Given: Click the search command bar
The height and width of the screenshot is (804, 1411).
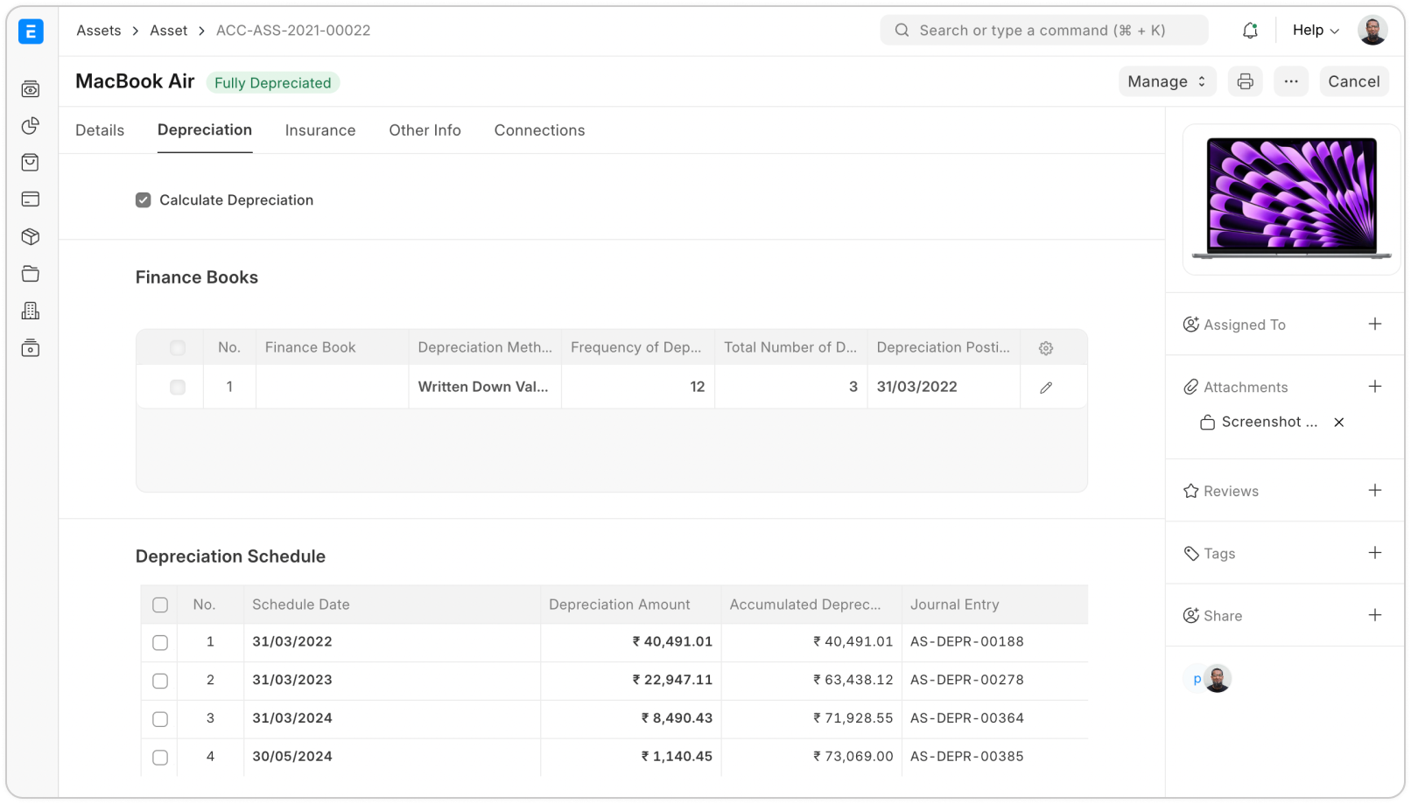Looking at the screenshot, I should (1043, 31).
